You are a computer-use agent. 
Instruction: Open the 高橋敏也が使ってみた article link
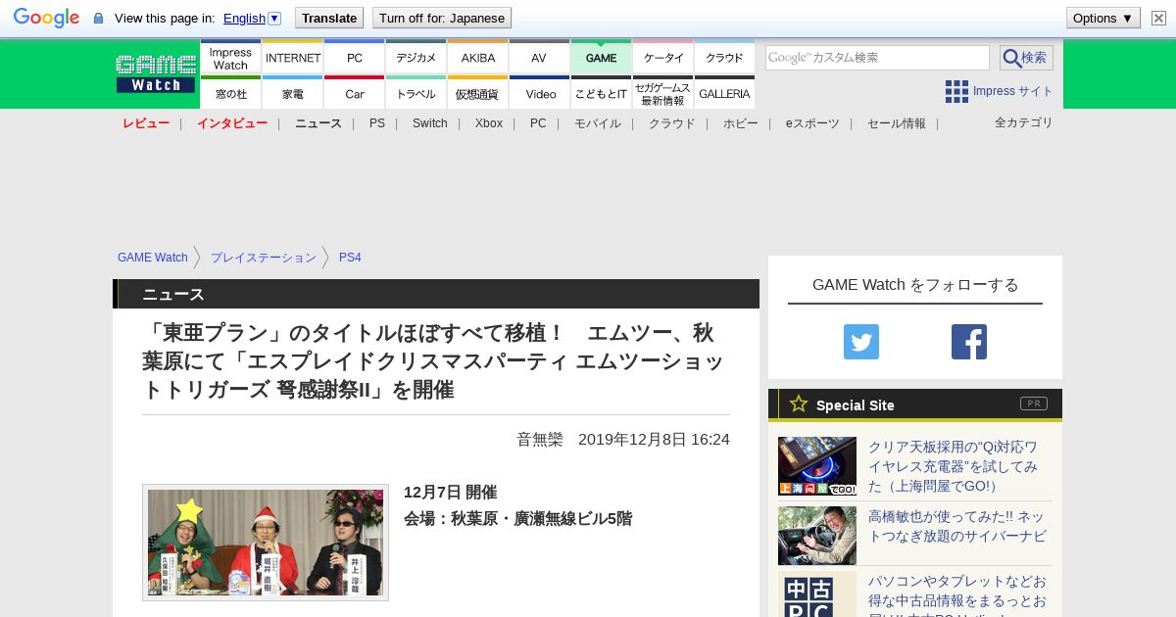[956, 526]
